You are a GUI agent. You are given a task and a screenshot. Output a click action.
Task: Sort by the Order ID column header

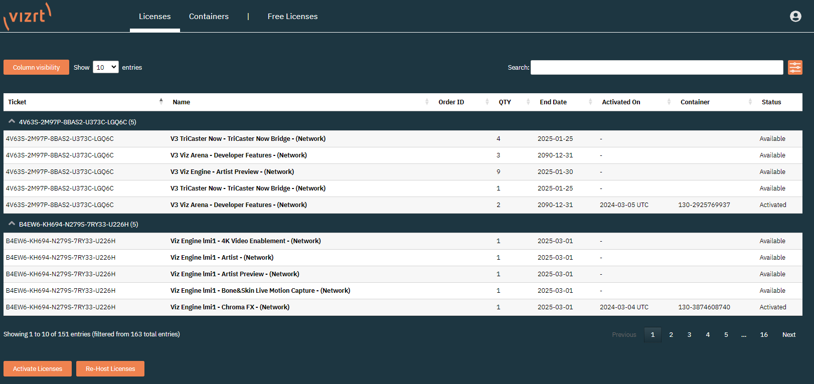pos(451,102)
